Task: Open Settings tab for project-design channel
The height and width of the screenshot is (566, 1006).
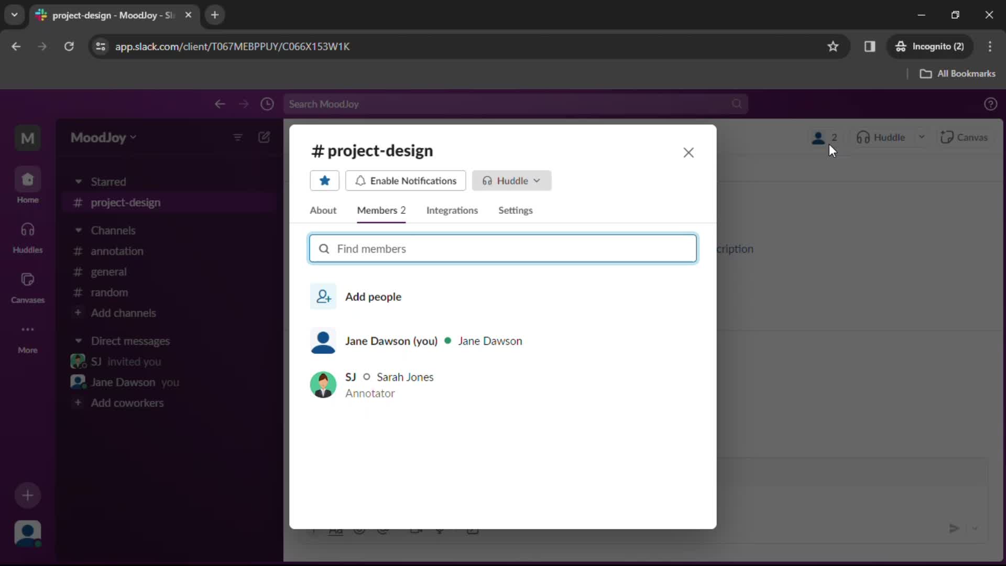Action: click(x=516, y=210)
